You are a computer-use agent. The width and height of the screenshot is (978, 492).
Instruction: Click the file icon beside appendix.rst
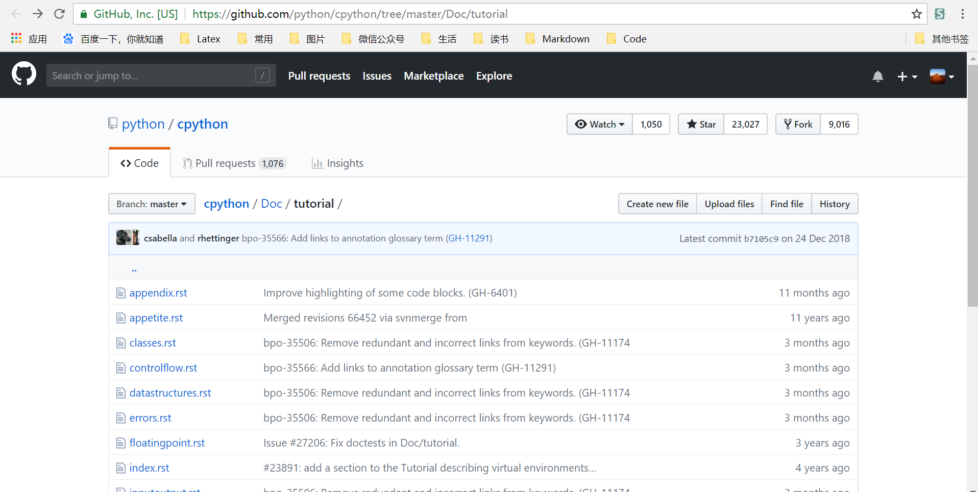121,293
